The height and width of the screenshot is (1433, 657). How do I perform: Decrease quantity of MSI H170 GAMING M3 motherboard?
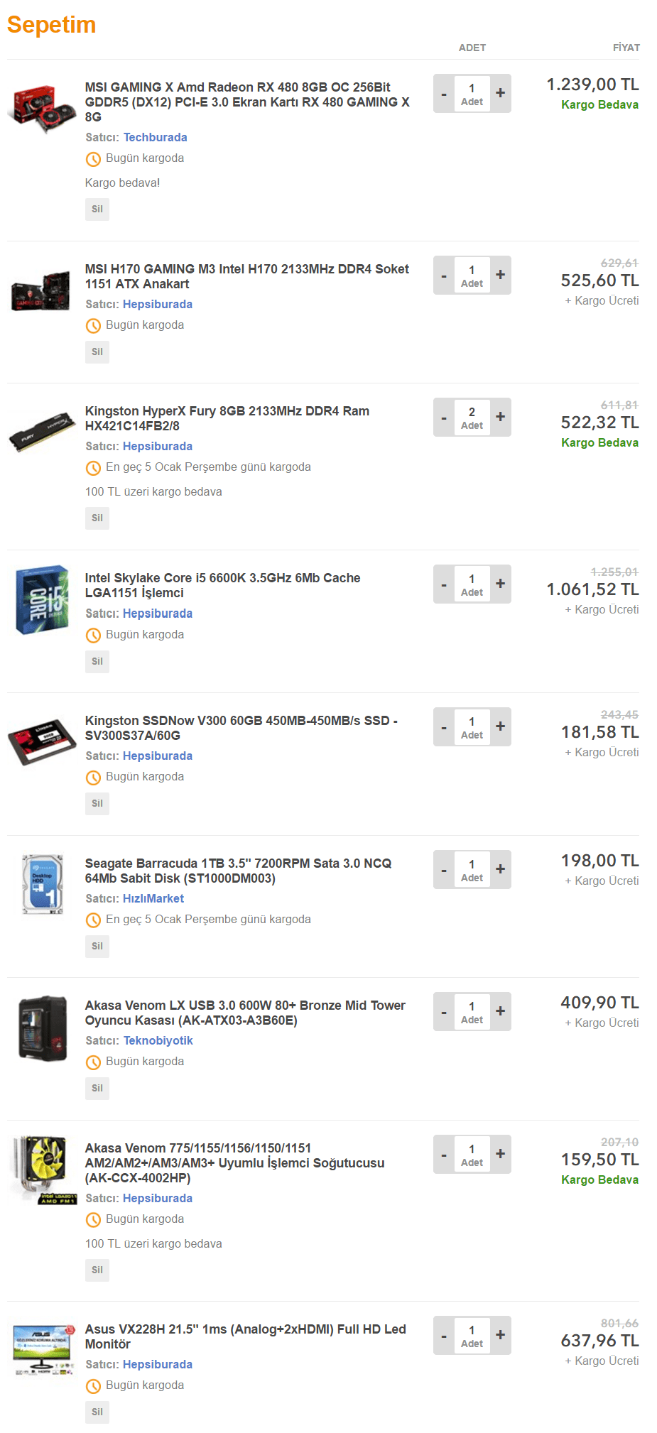point(444,275)
